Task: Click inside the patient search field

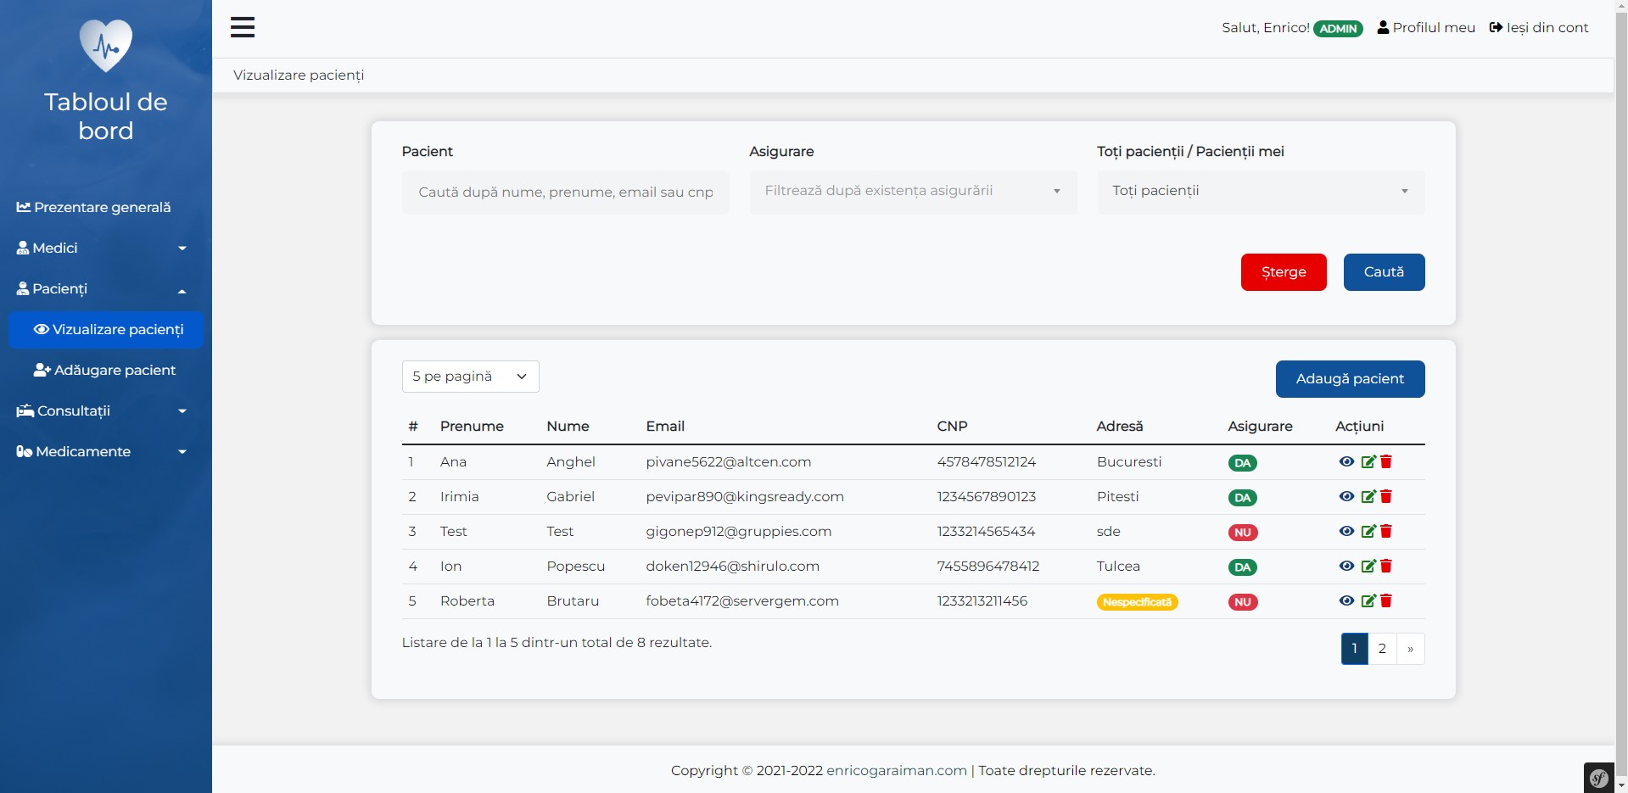Action: (x=564, y=193)
